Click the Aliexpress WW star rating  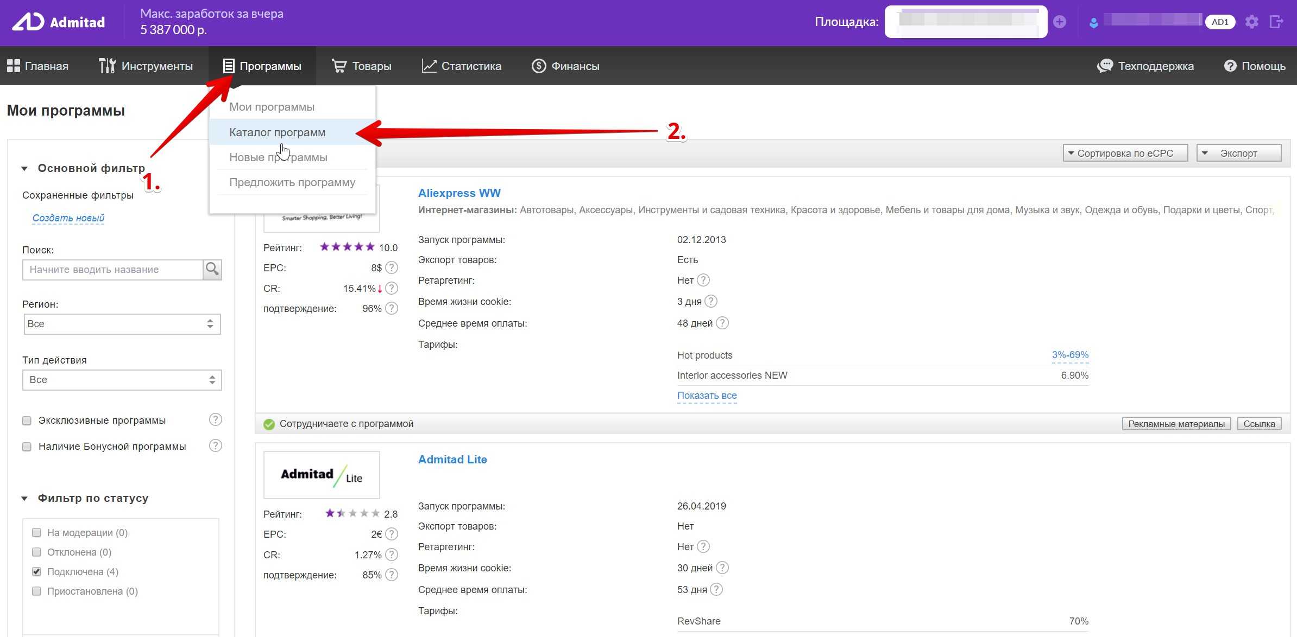tap(347, 247)
